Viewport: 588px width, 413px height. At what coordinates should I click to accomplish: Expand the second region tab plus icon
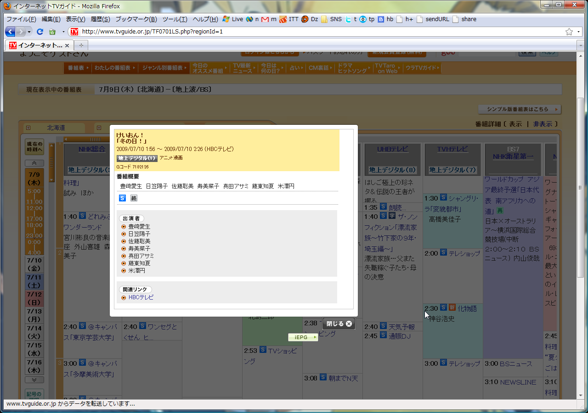[99, 128]
